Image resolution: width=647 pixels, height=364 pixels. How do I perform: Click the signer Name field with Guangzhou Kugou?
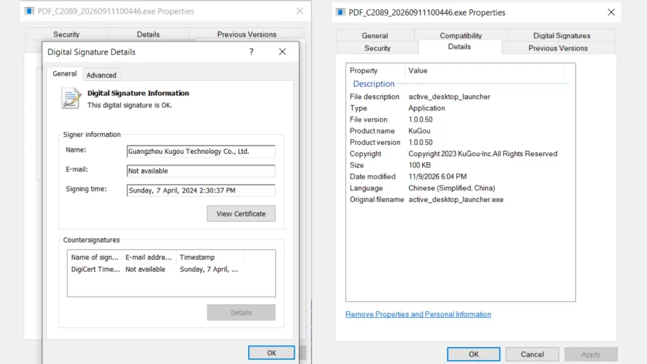[x=201, y=152]
